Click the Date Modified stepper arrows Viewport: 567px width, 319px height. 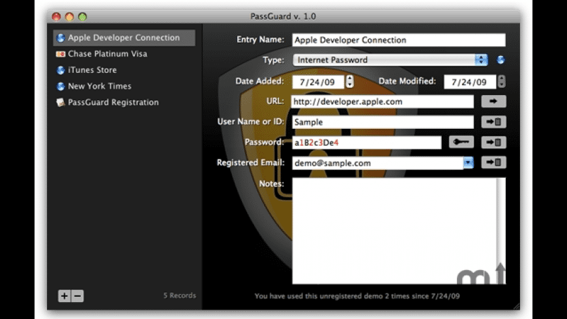[x=501, y=81]
